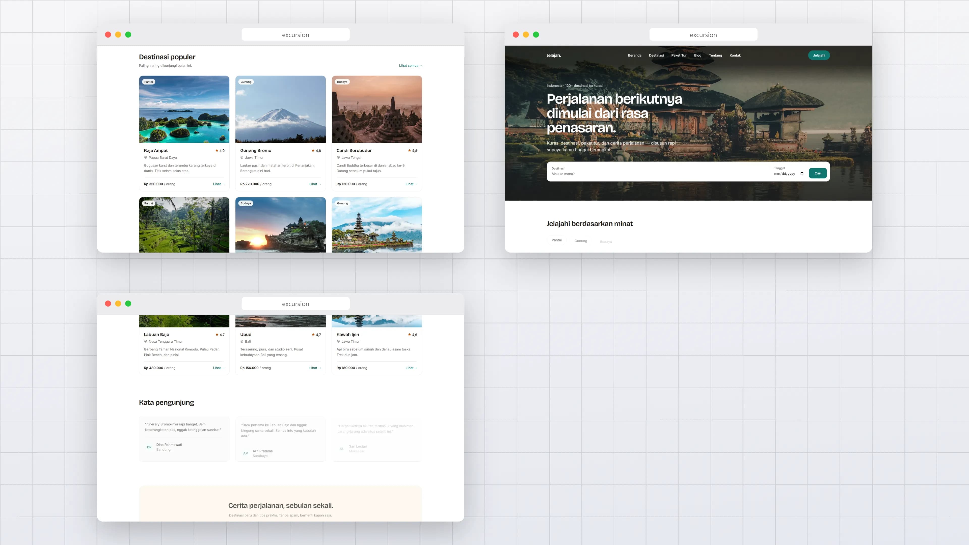The width and height of the screenshot is (969, 545).
Task: Click the Pantai tag on Raja Ampat image
Action: point(149,81)
